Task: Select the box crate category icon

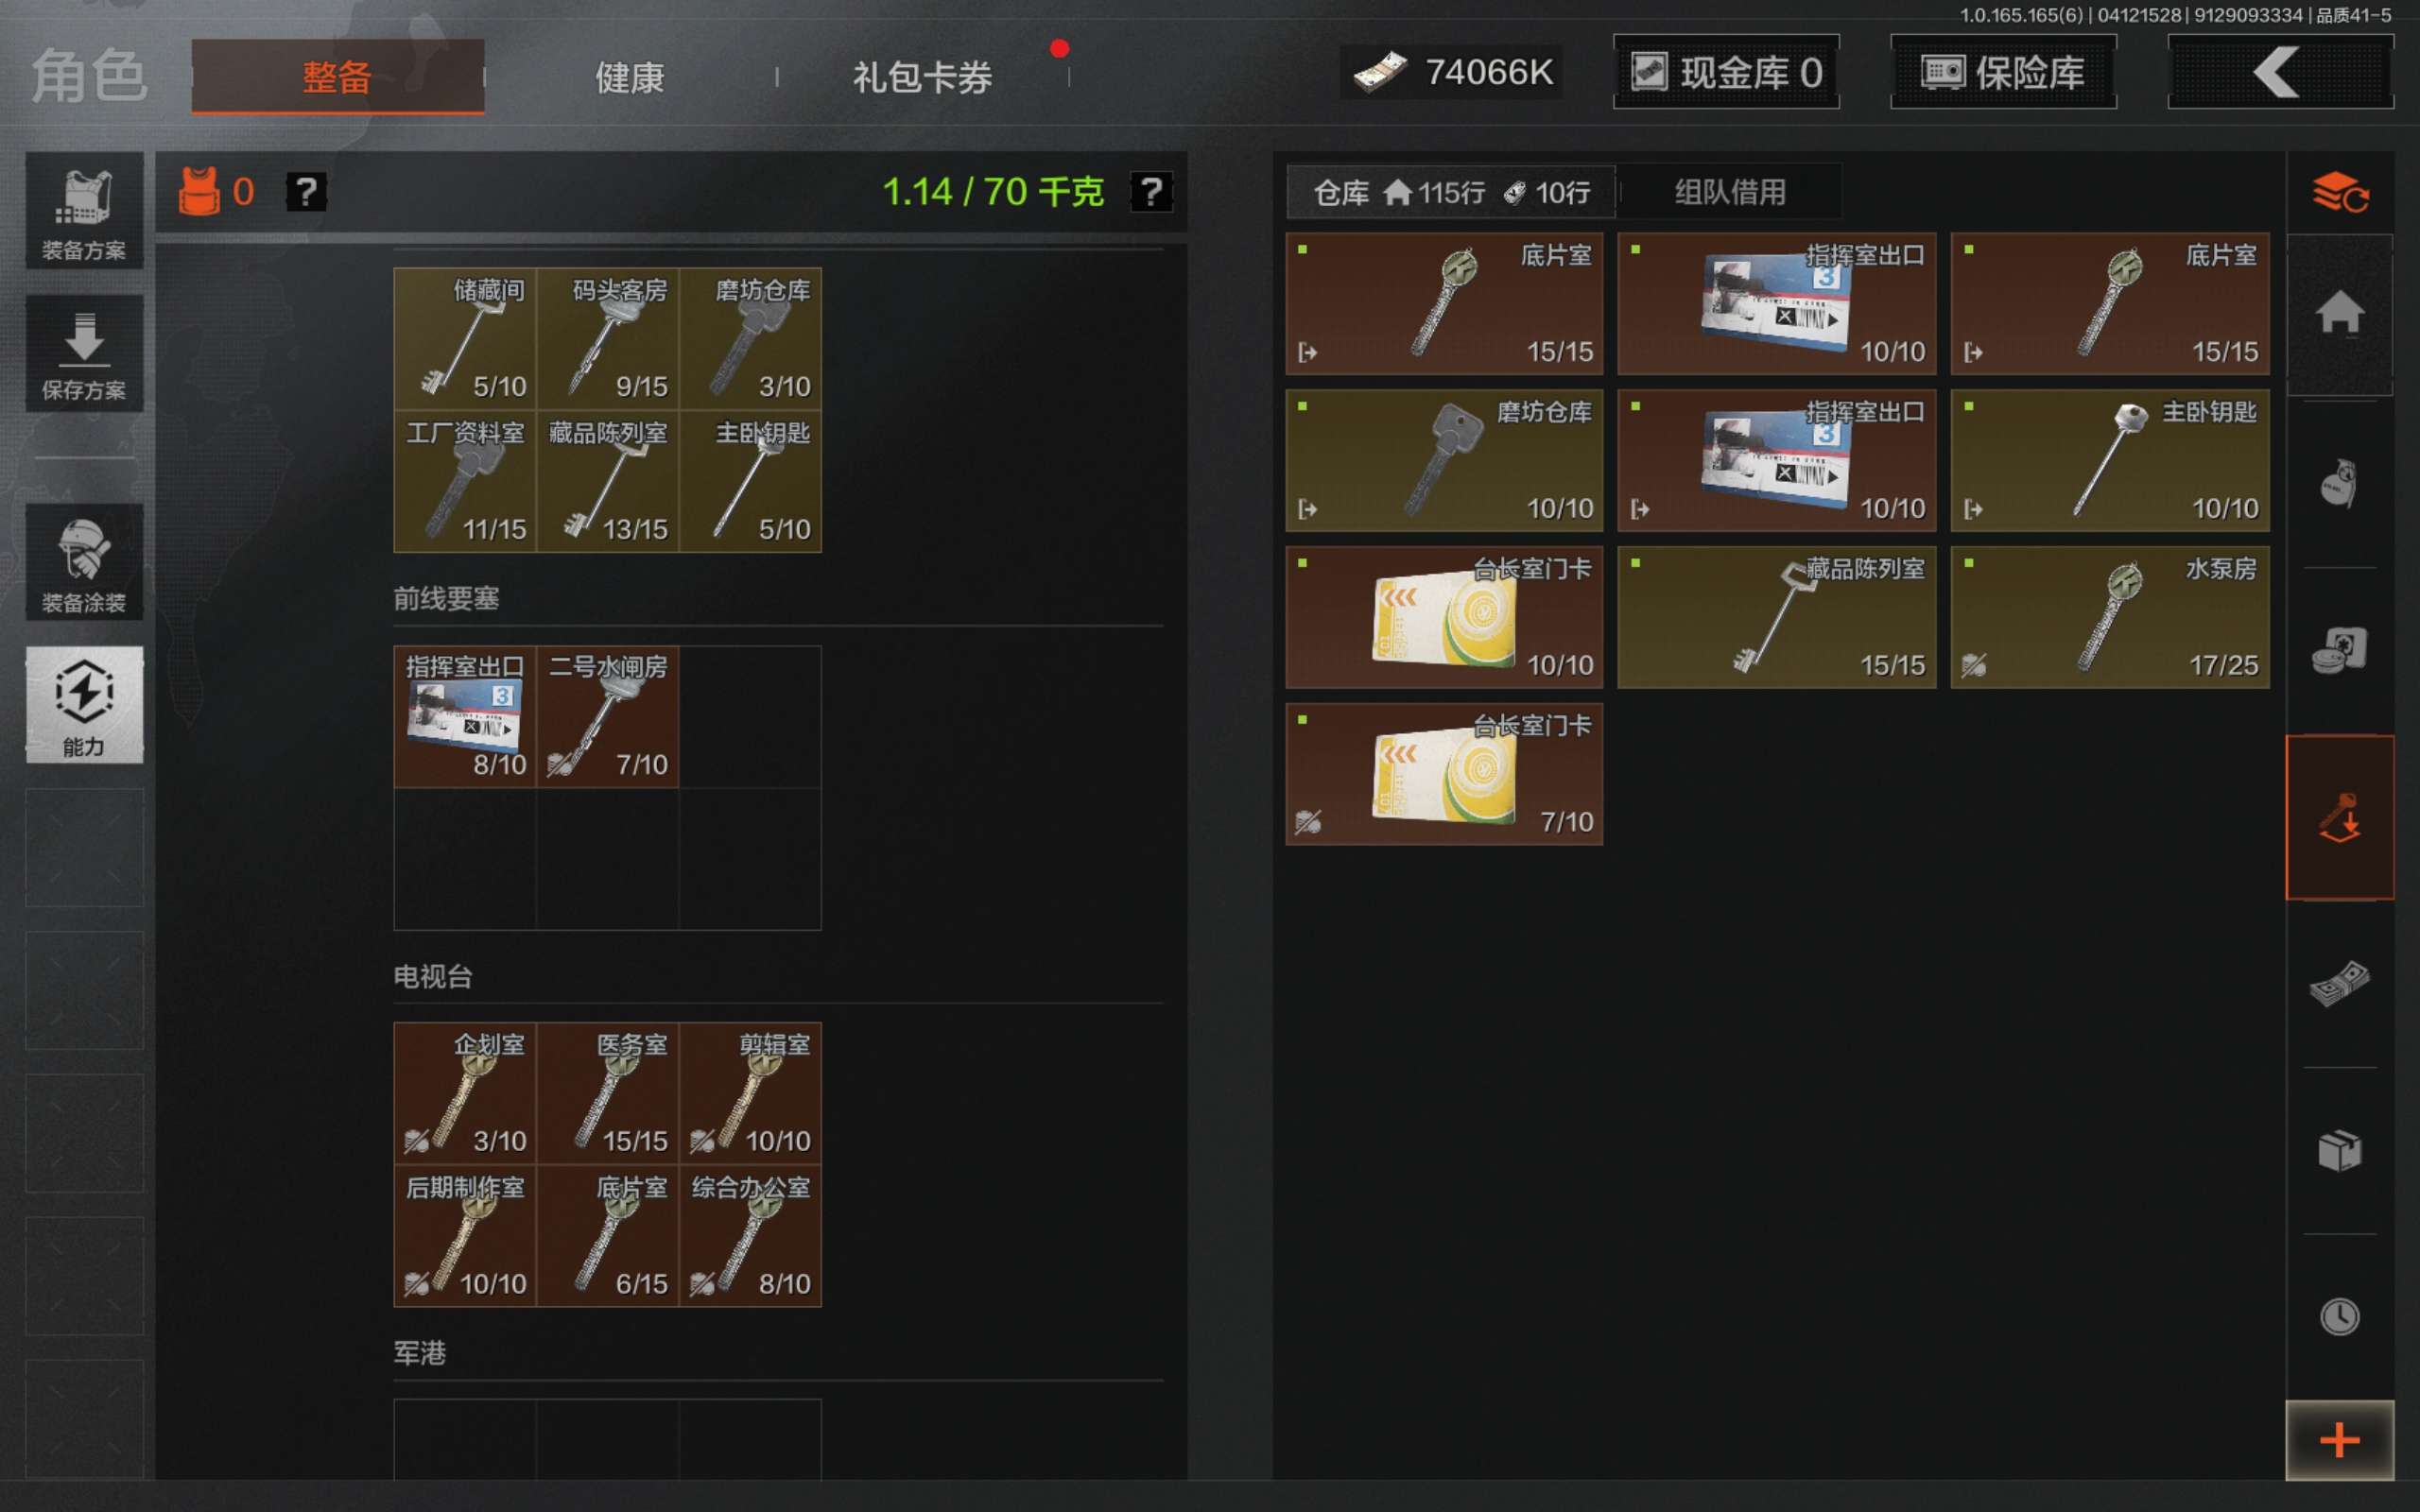Action: point(2339,1150)
